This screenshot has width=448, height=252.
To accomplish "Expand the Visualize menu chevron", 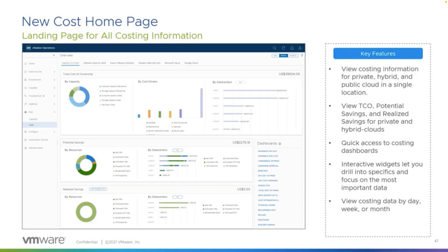I will click(54, 87).
